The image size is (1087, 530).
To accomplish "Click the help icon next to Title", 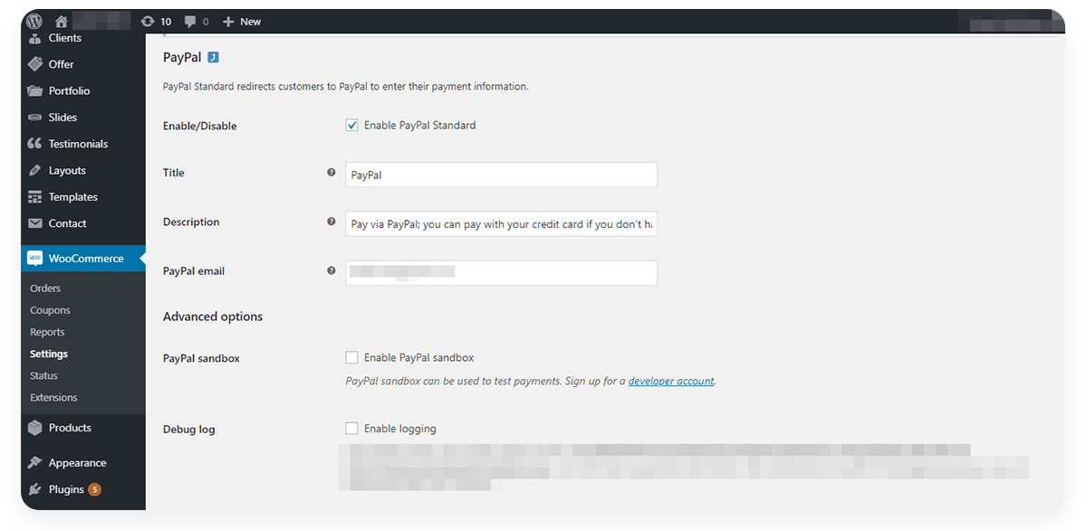I will click(331, 172).
